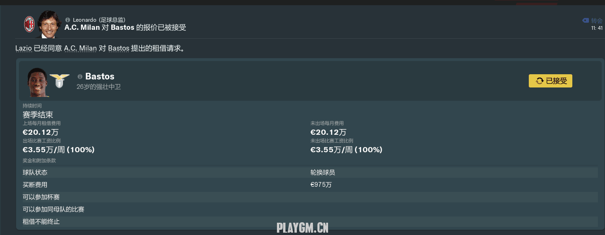Click the message headline about Bastos报价已被接受
The image size is (605, 235).
point(125,27)
